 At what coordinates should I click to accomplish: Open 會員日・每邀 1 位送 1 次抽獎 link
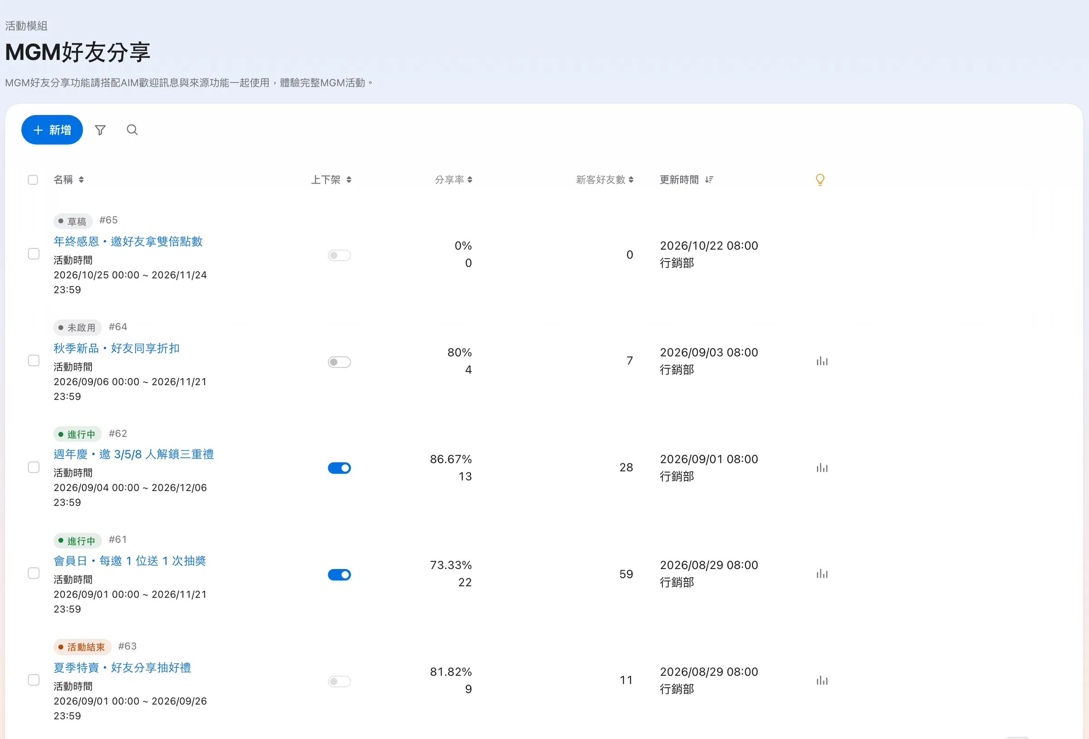coord(130,560)
